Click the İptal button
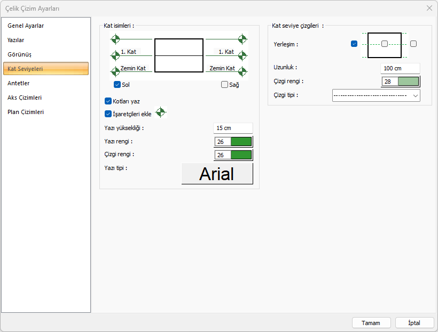438x332 pixels. [x=414, y=323]
